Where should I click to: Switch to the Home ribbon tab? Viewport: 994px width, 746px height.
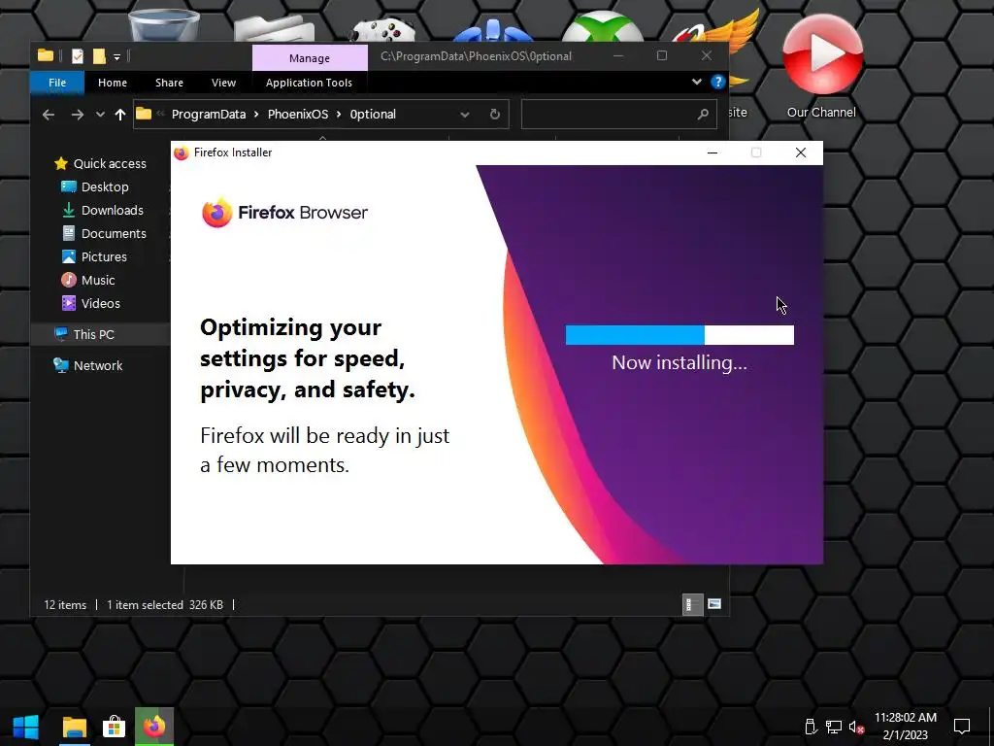pyautogui.click(x=113, y=83)
